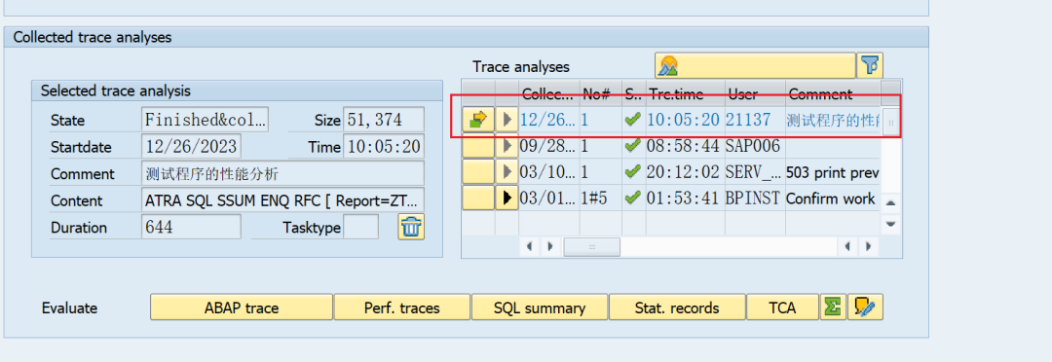The height and width of the screenshot is (362, 1052).
Task: Expand the 09/28 trace row triangle
Action: point(507,145)
